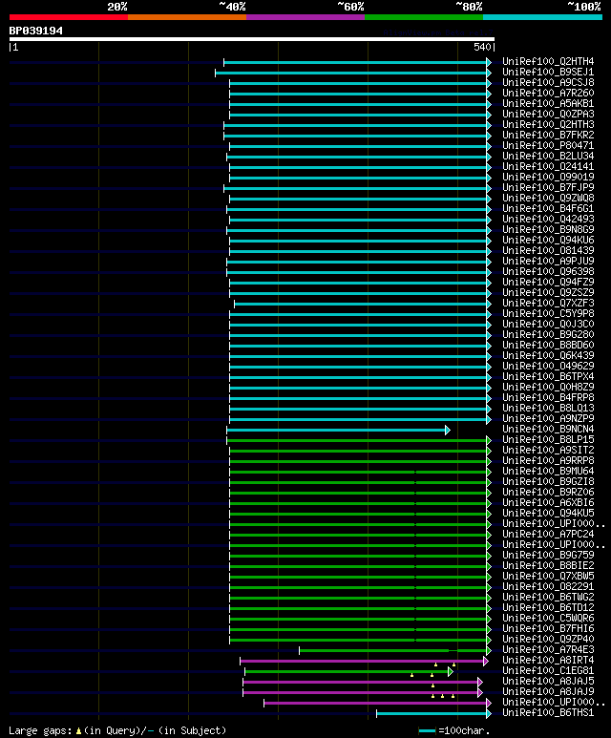
Task: Open the UniRef100_Q6K439 hit
Action: [x=548, y=356]
